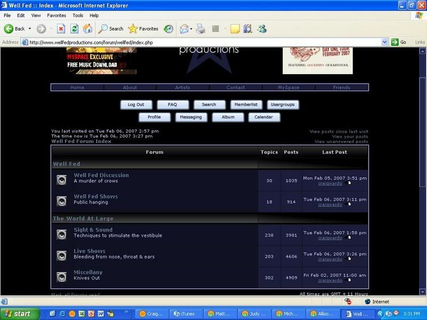Open the Mail button dropdown arrow

(x=191, y=29)
